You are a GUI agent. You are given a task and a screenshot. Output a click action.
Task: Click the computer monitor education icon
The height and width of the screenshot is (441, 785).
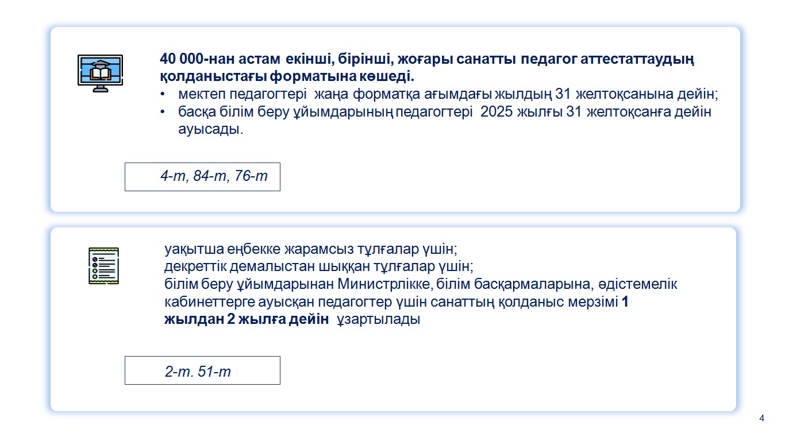coord(101,73)
